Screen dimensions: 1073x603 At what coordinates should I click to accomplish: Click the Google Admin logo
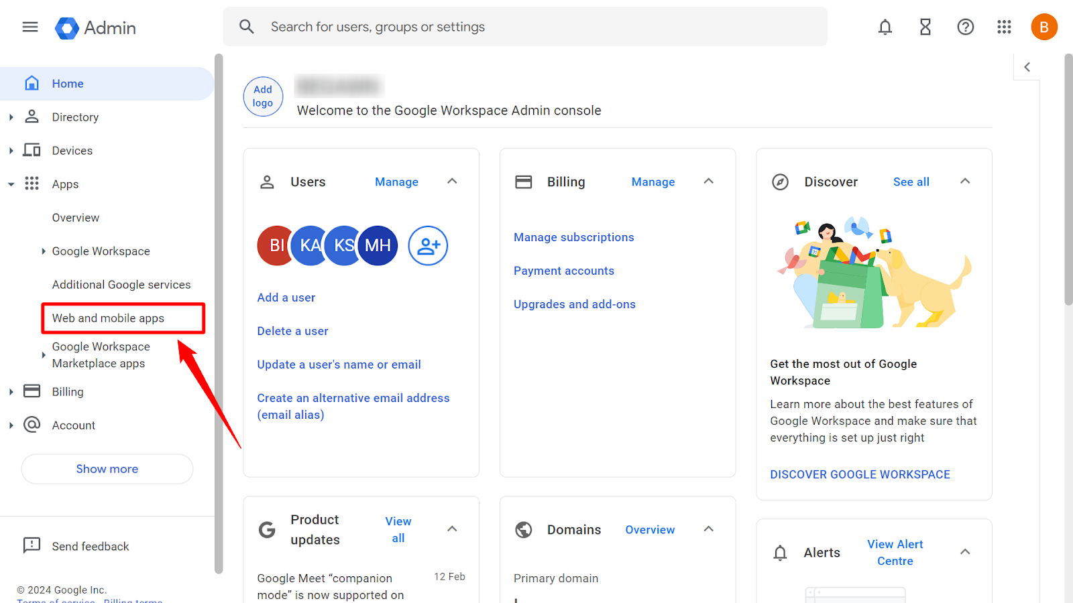pyautogui.click(x=95, y=28)
